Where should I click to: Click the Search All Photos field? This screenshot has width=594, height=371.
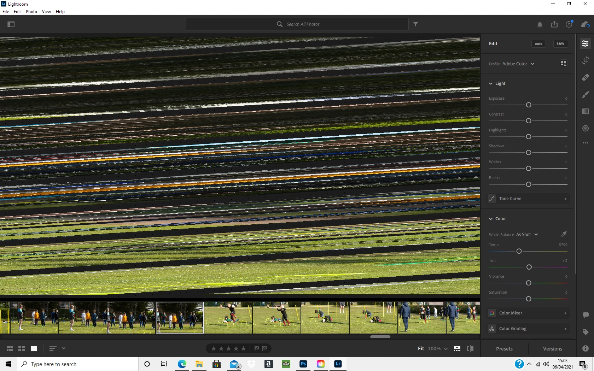coord(297,24)
